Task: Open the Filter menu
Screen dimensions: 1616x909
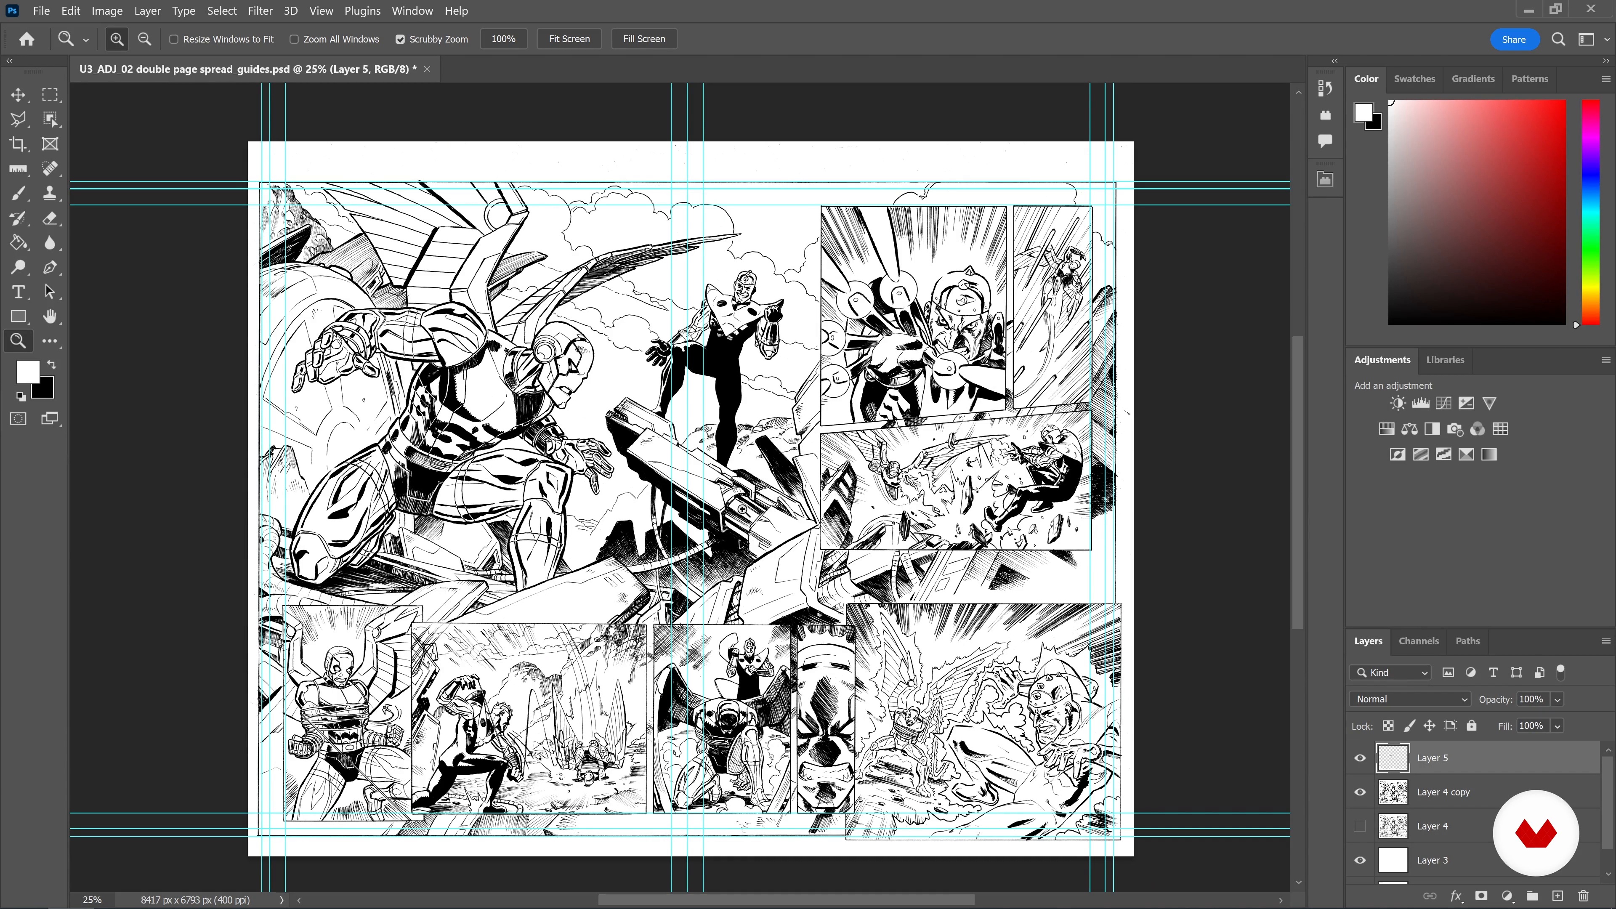Action: coord(260,11)
